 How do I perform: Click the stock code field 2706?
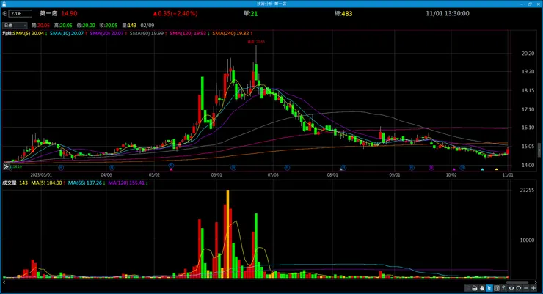click(x=21, y=14)
